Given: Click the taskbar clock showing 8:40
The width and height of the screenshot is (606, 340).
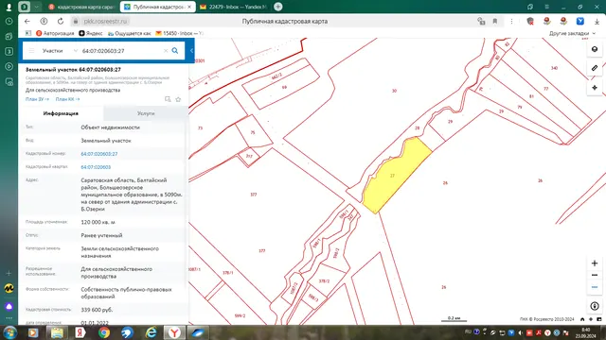Looking at the screenshot, I should (x=586, y=332).
